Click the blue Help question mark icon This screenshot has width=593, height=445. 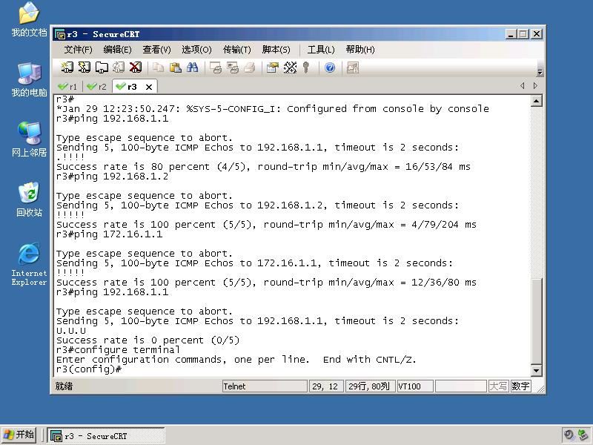pyautogui.click(x=330, y=67)
